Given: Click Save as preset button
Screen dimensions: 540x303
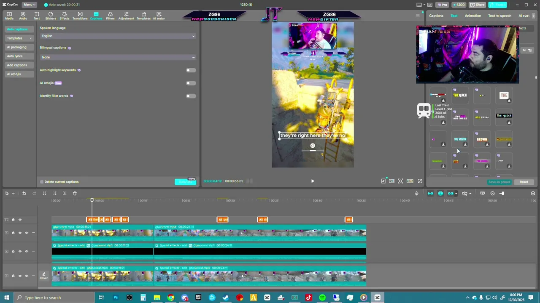Looking at the screenshot, I should click(x=499, y=182).
